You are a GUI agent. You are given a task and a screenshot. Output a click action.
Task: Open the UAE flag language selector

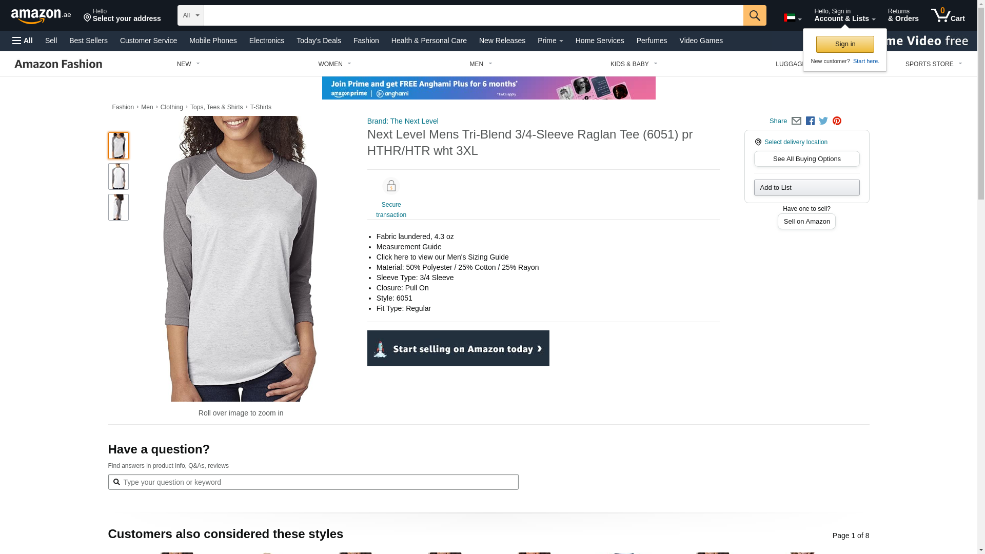point(793,18)
